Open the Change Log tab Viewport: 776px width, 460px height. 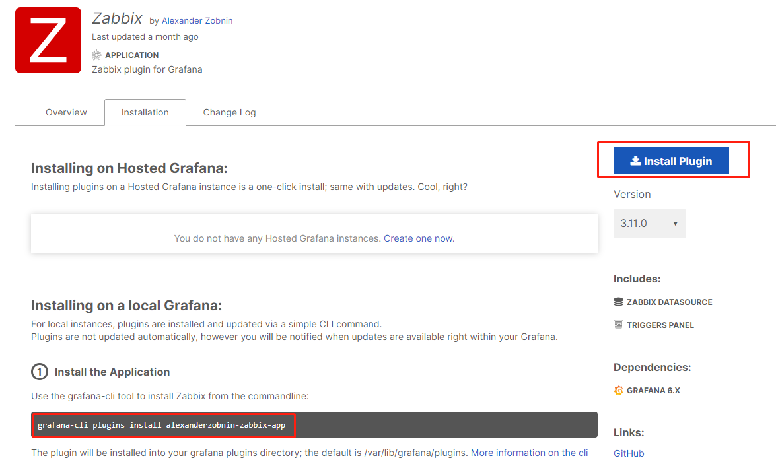coord(229,112)
